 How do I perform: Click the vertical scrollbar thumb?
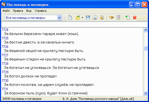pyautogui.click(x=145, y=48)
